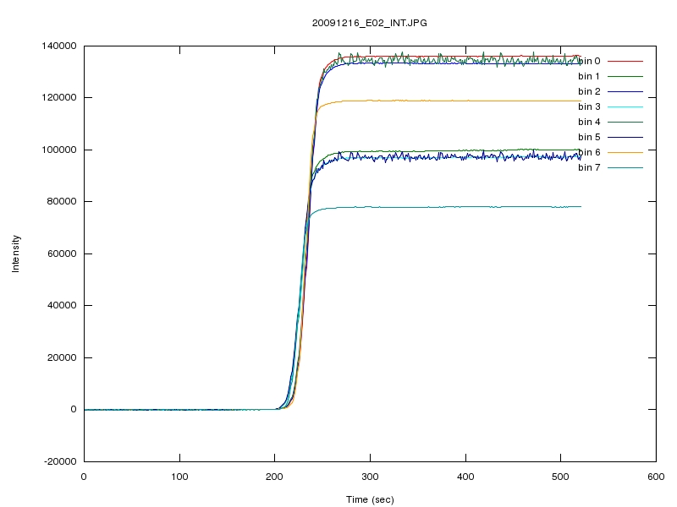Click the 20000 y-axis tick label

click(x=62, y=357)
